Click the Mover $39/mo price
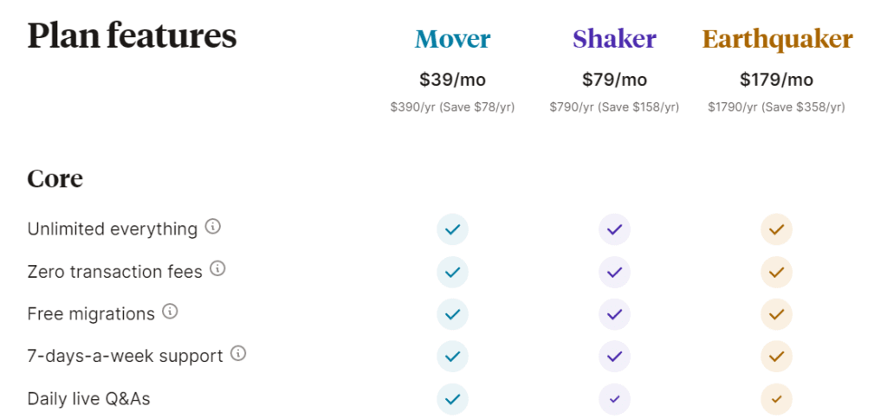Viewport: 887px width, 419px height. click(452, 80)
